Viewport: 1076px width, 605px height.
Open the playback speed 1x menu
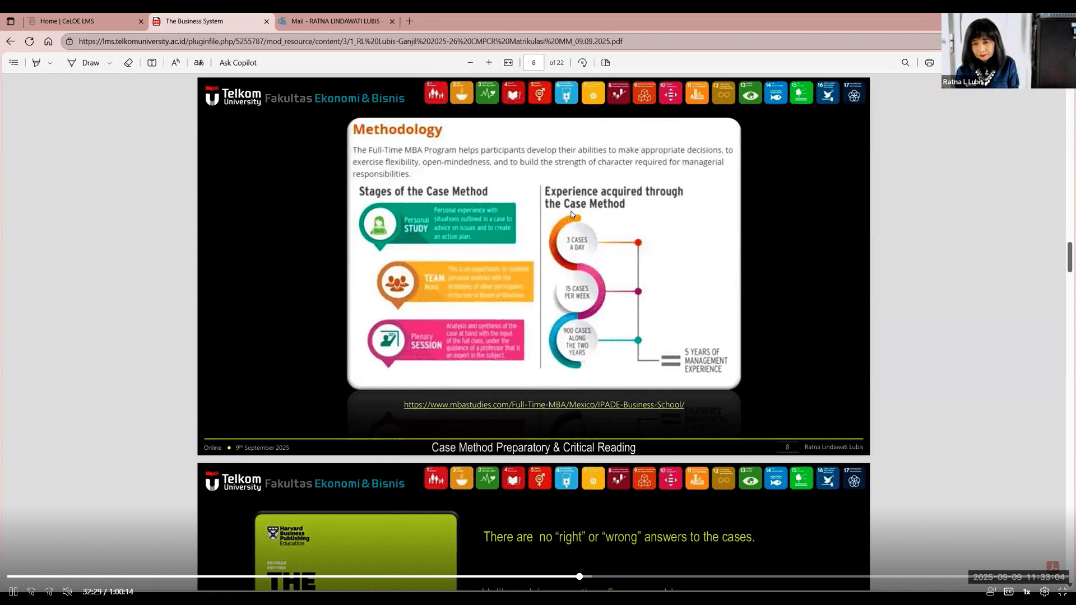coord(1027,592)
